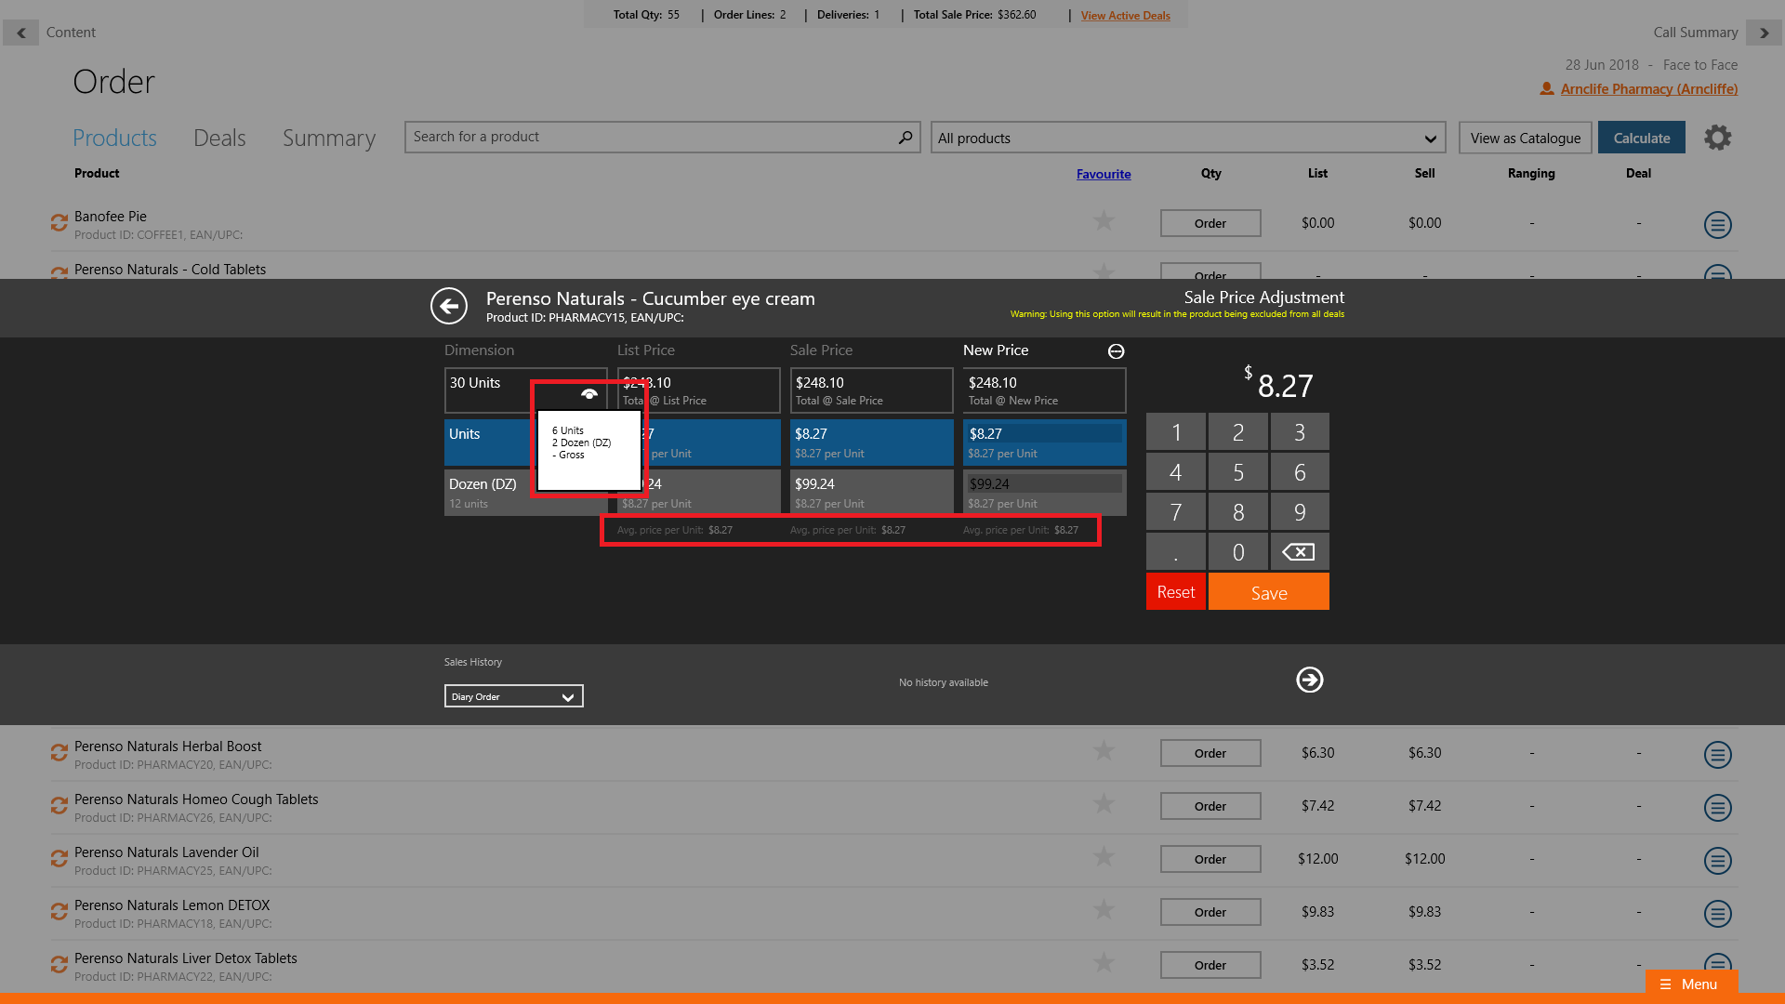Switch to the Summary tab

pyautogui.click(x=328, y=139)
